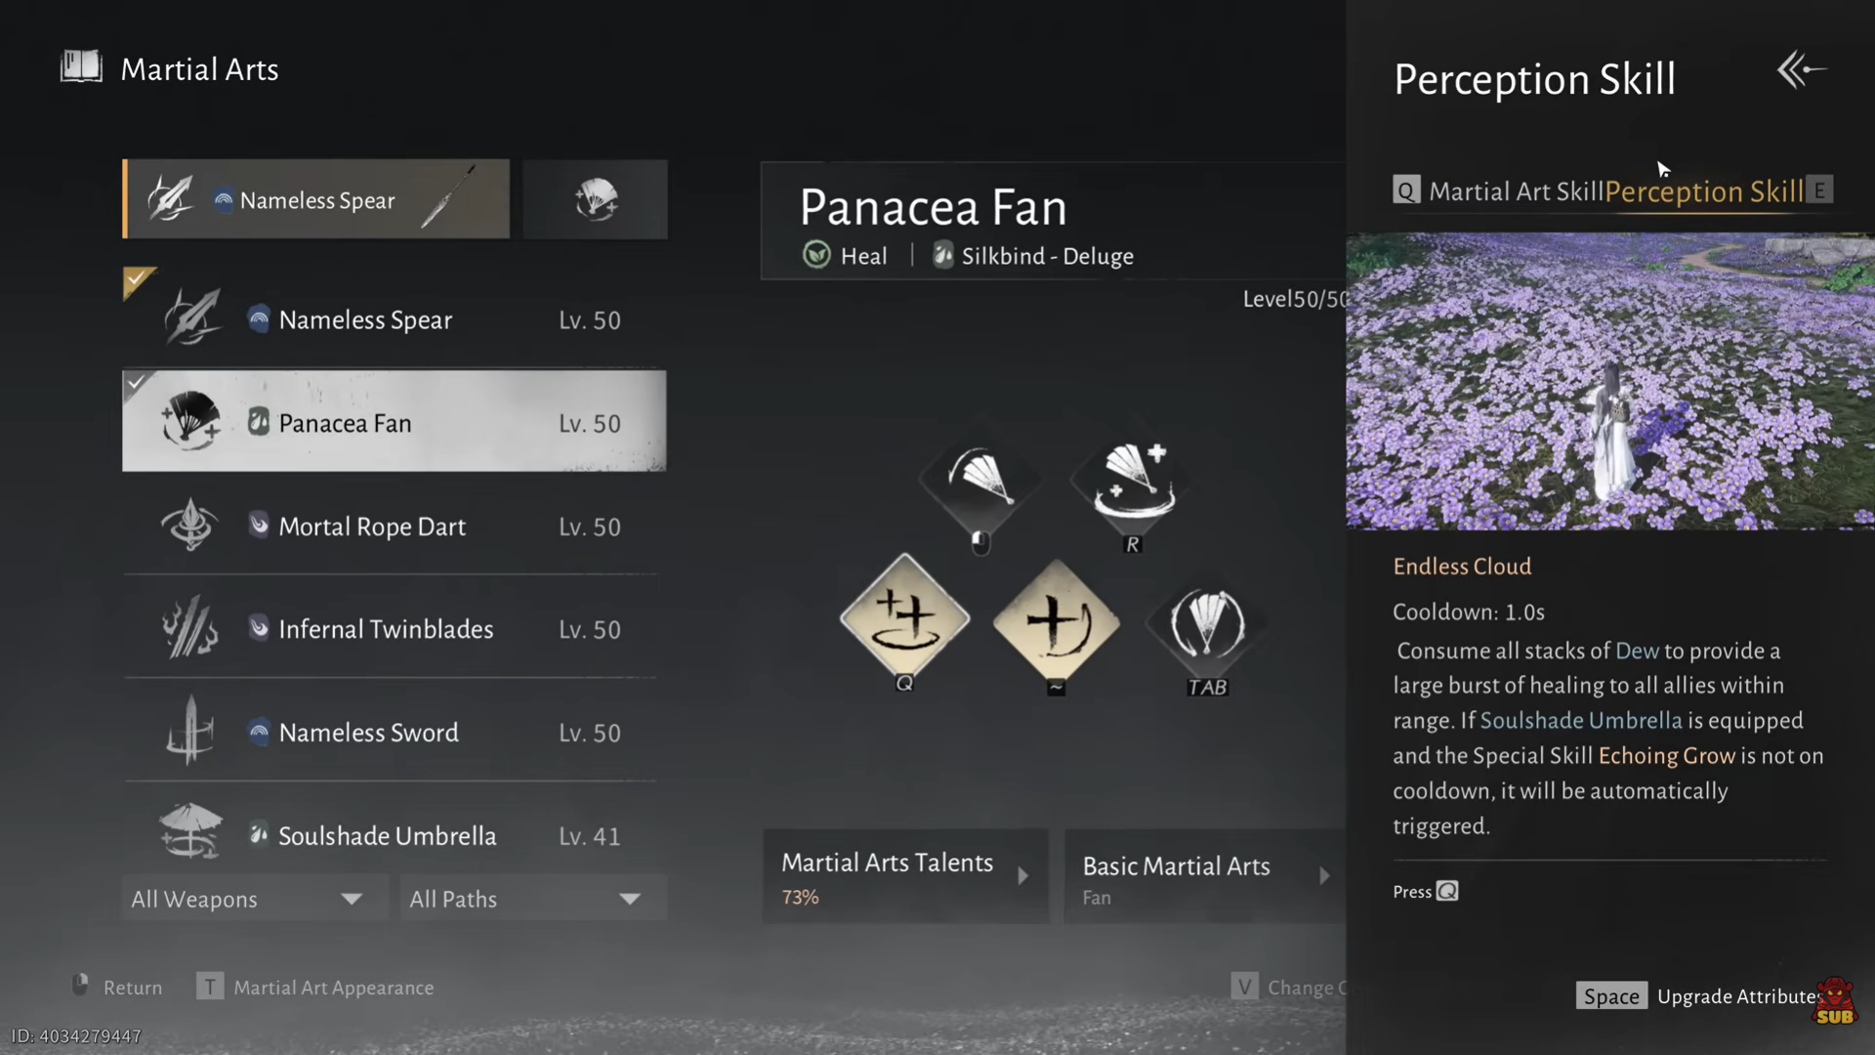
Task: Switch to the Perception Skill tab
Action: coord(1704,191)
